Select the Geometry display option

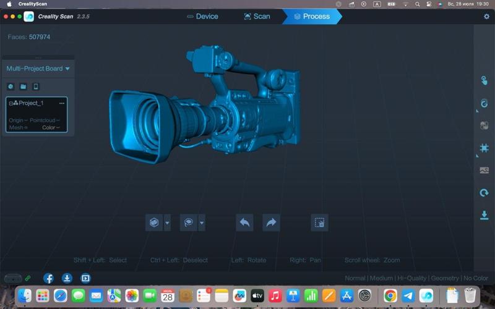click(x=445, y=278)
